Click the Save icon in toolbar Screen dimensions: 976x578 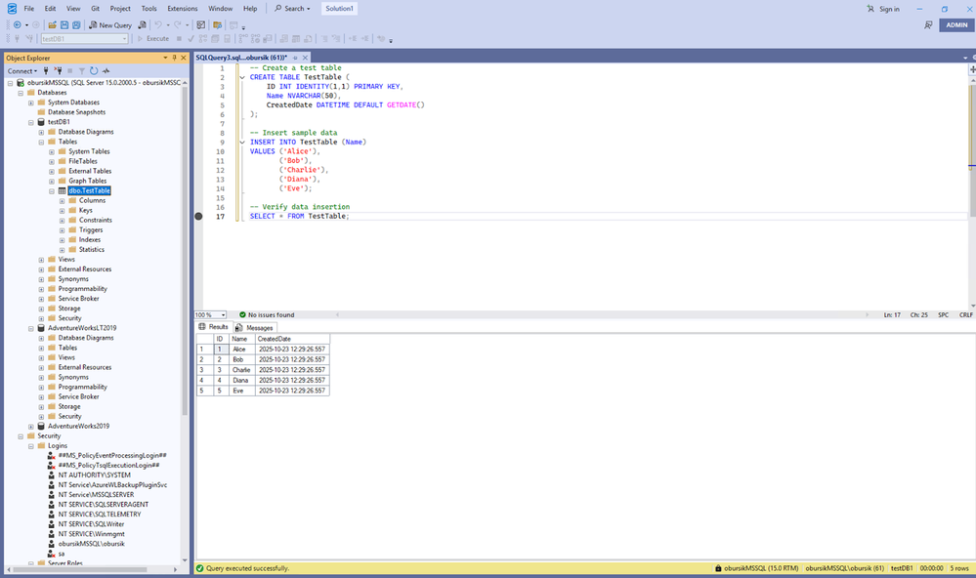click(x=64, y=25)
